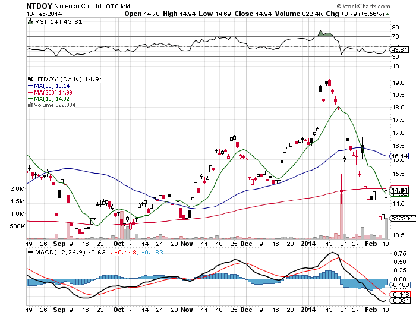The width and height of the screenshot is (416, 315).
Task: Click the 500K label on the volume axis
Action: pyautogui.click(x=17, y=226)
